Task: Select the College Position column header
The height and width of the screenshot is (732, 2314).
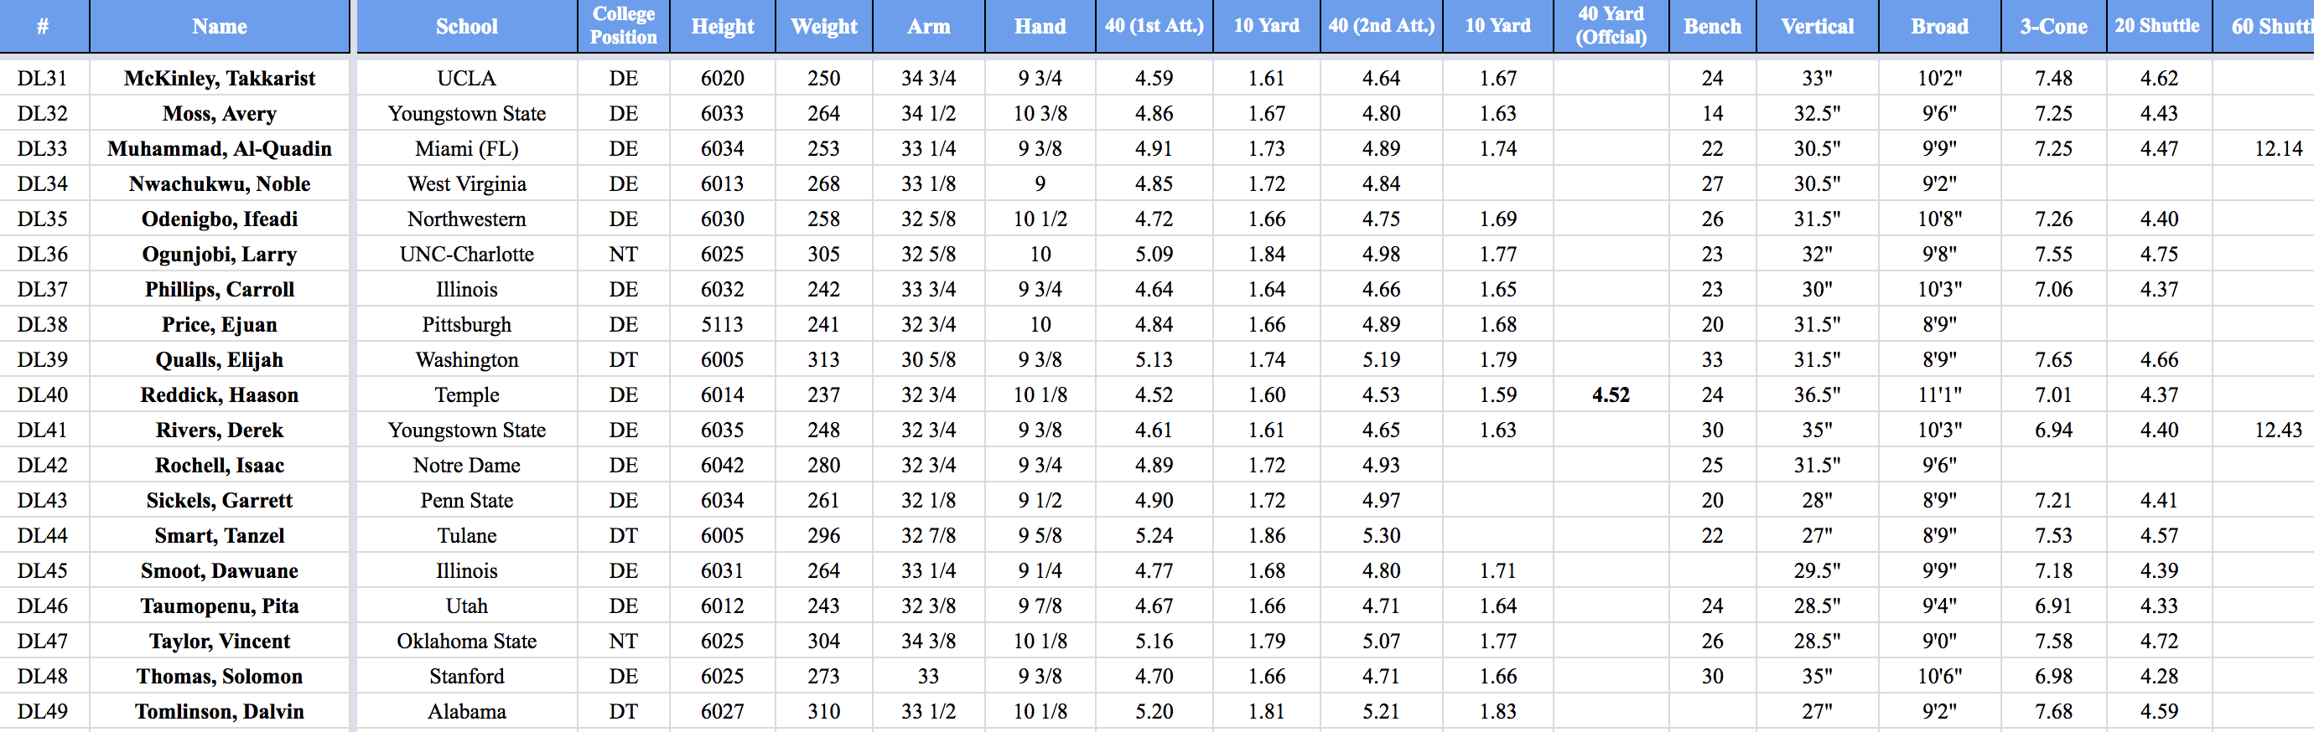Action: (624, 25)
